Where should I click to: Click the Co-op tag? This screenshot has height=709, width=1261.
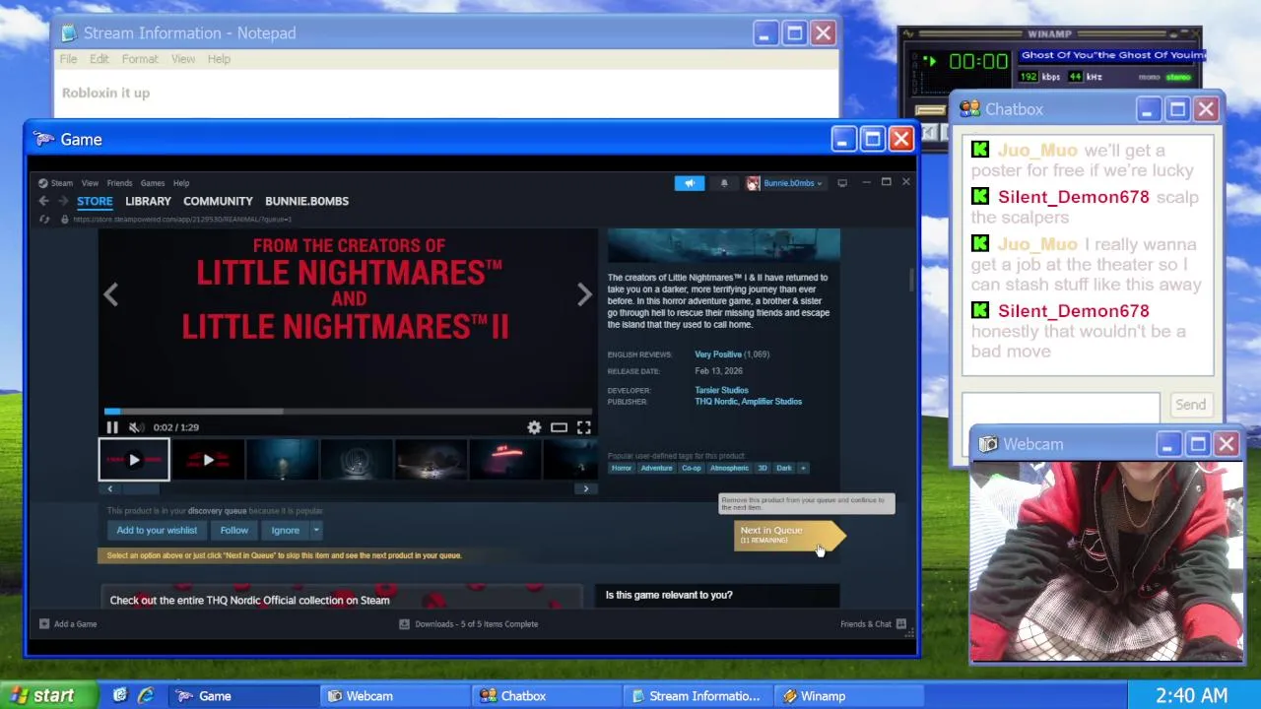[692, 469]
